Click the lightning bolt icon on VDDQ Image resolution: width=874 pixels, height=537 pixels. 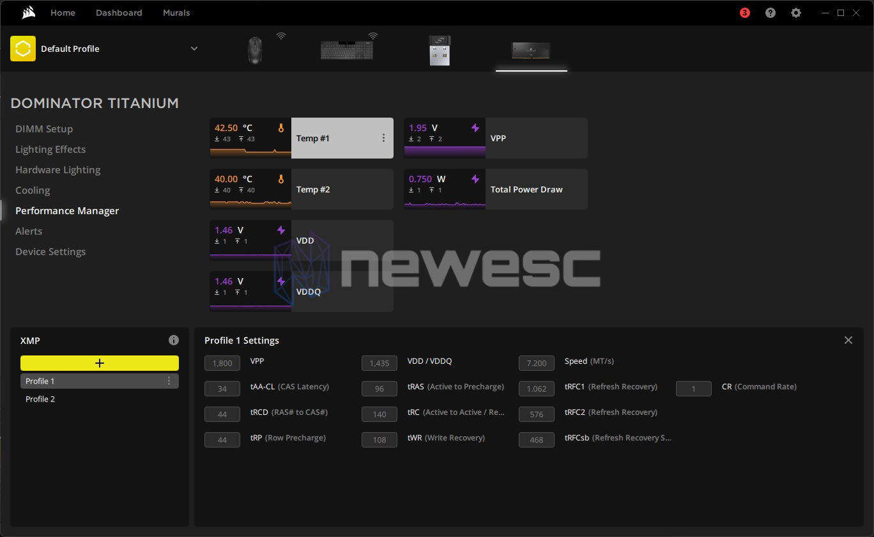pyautogui.click(x=280, y=282)
